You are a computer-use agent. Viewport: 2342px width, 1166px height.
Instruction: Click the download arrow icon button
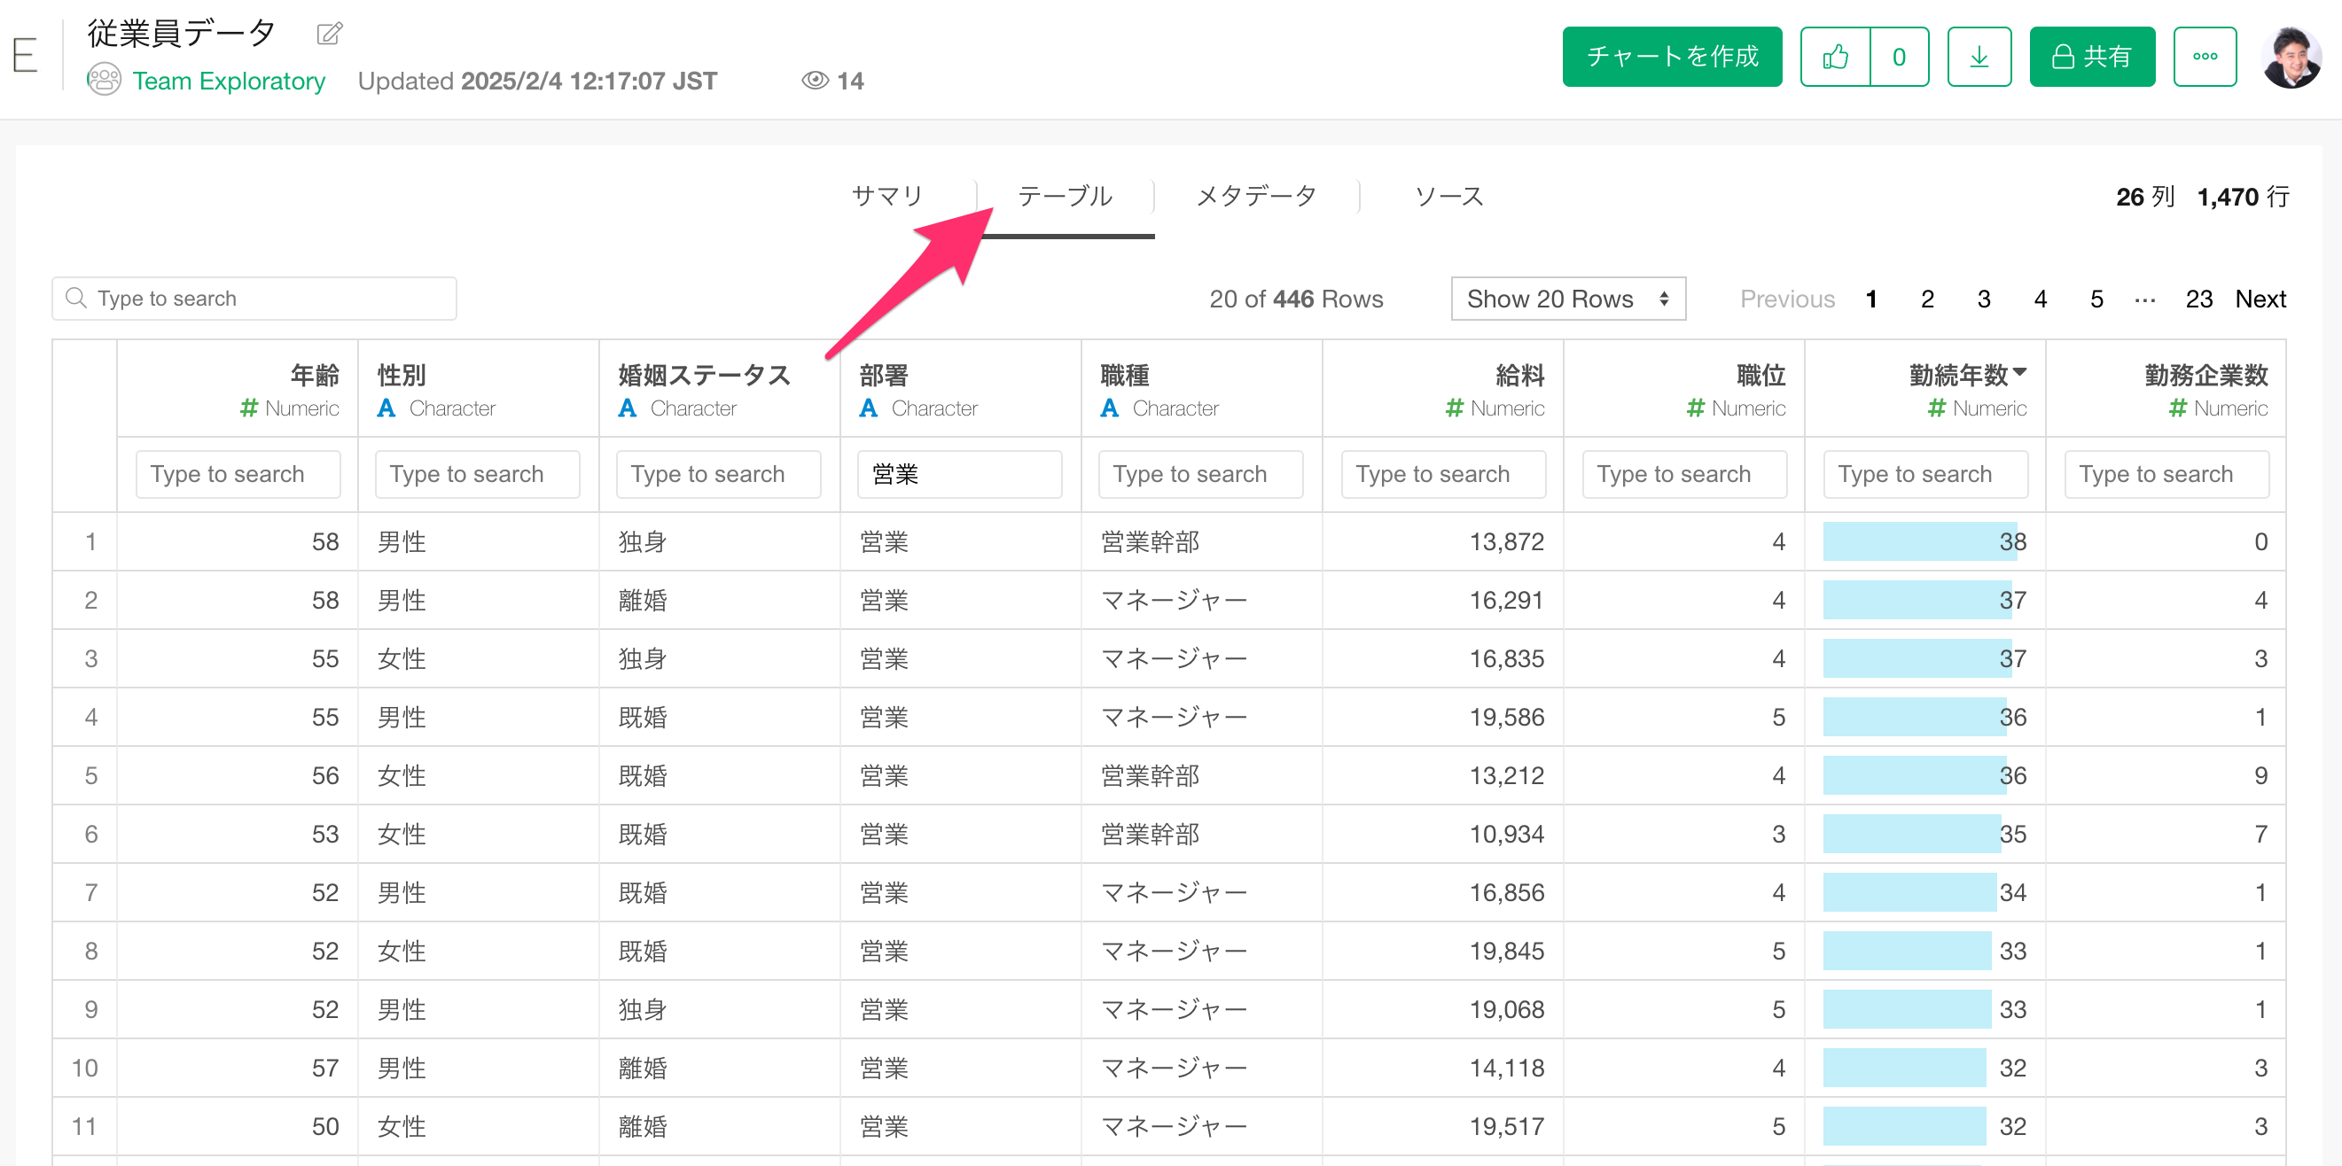1979,57
